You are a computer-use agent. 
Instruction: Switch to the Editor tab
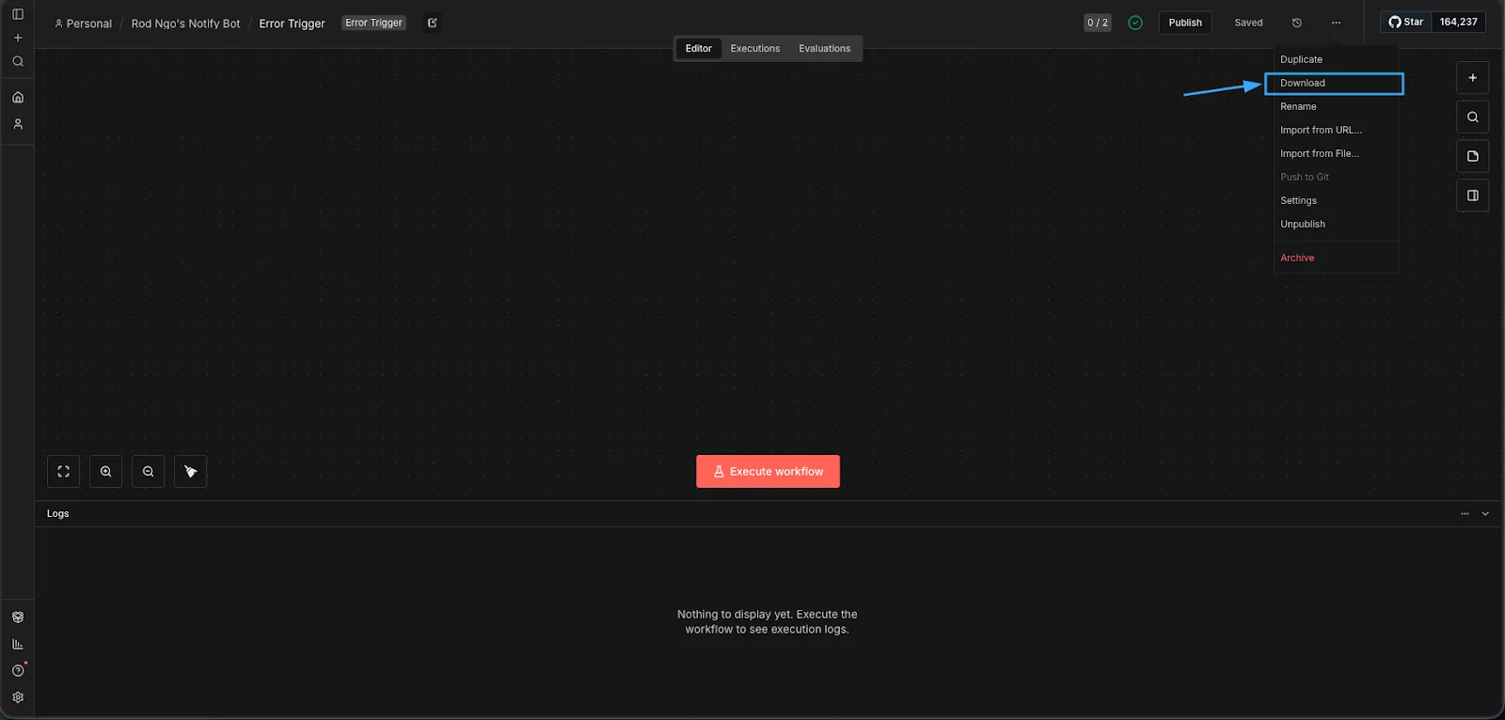[x=699, y=49]
